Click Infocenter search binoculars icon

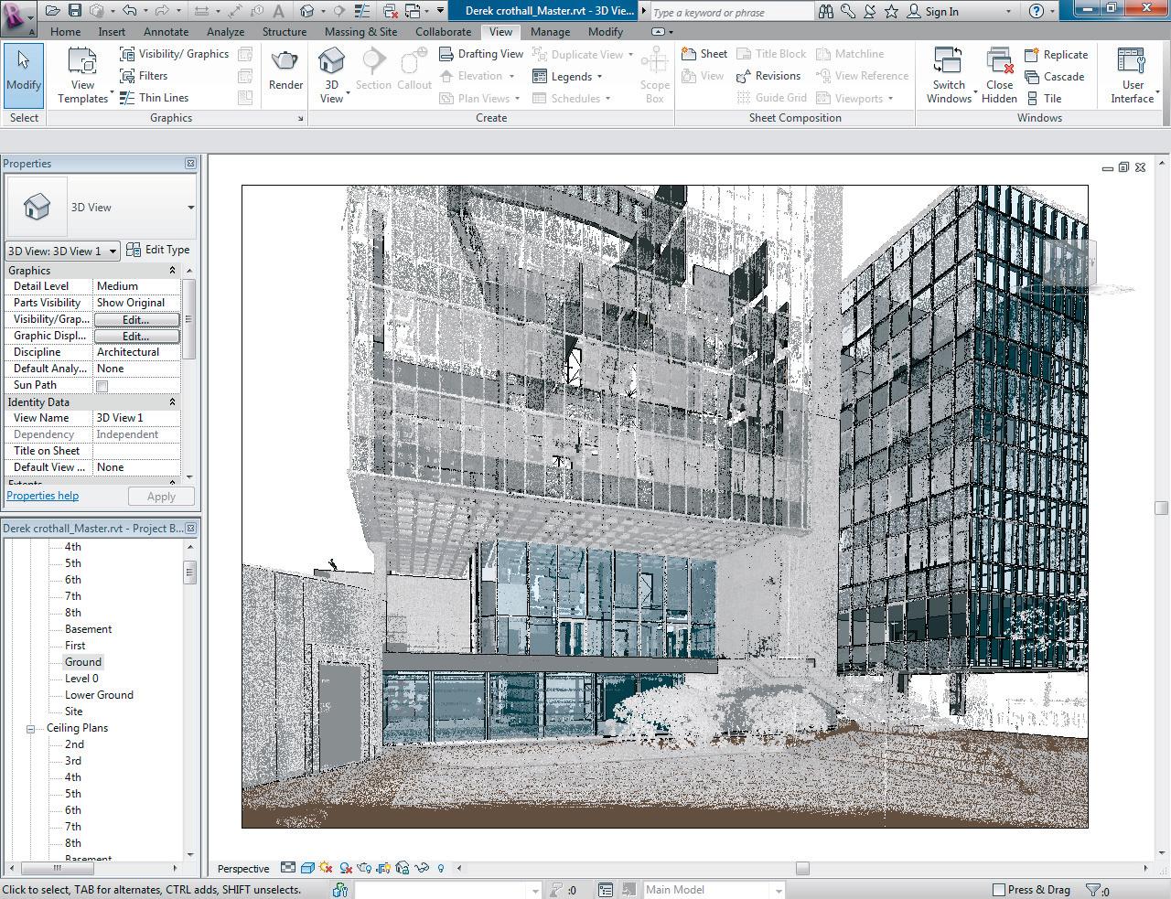826,12
